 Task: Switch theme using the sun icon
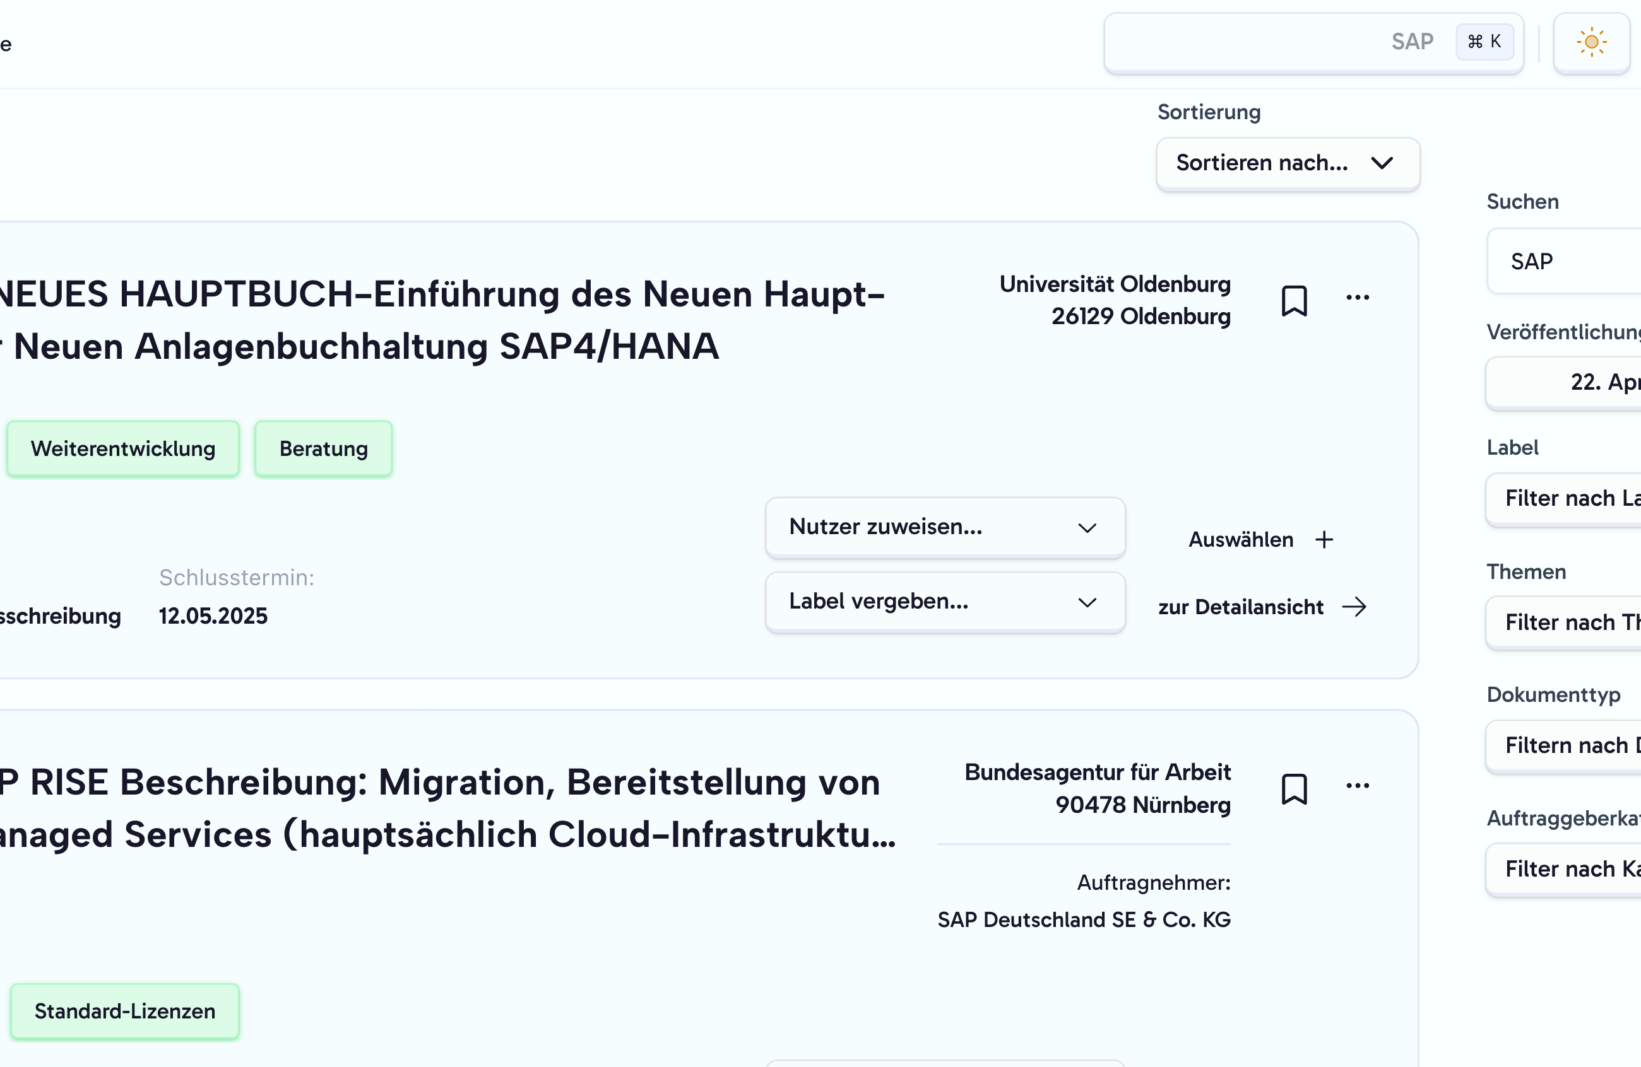pyautogui.click(x=1591, y=42)
